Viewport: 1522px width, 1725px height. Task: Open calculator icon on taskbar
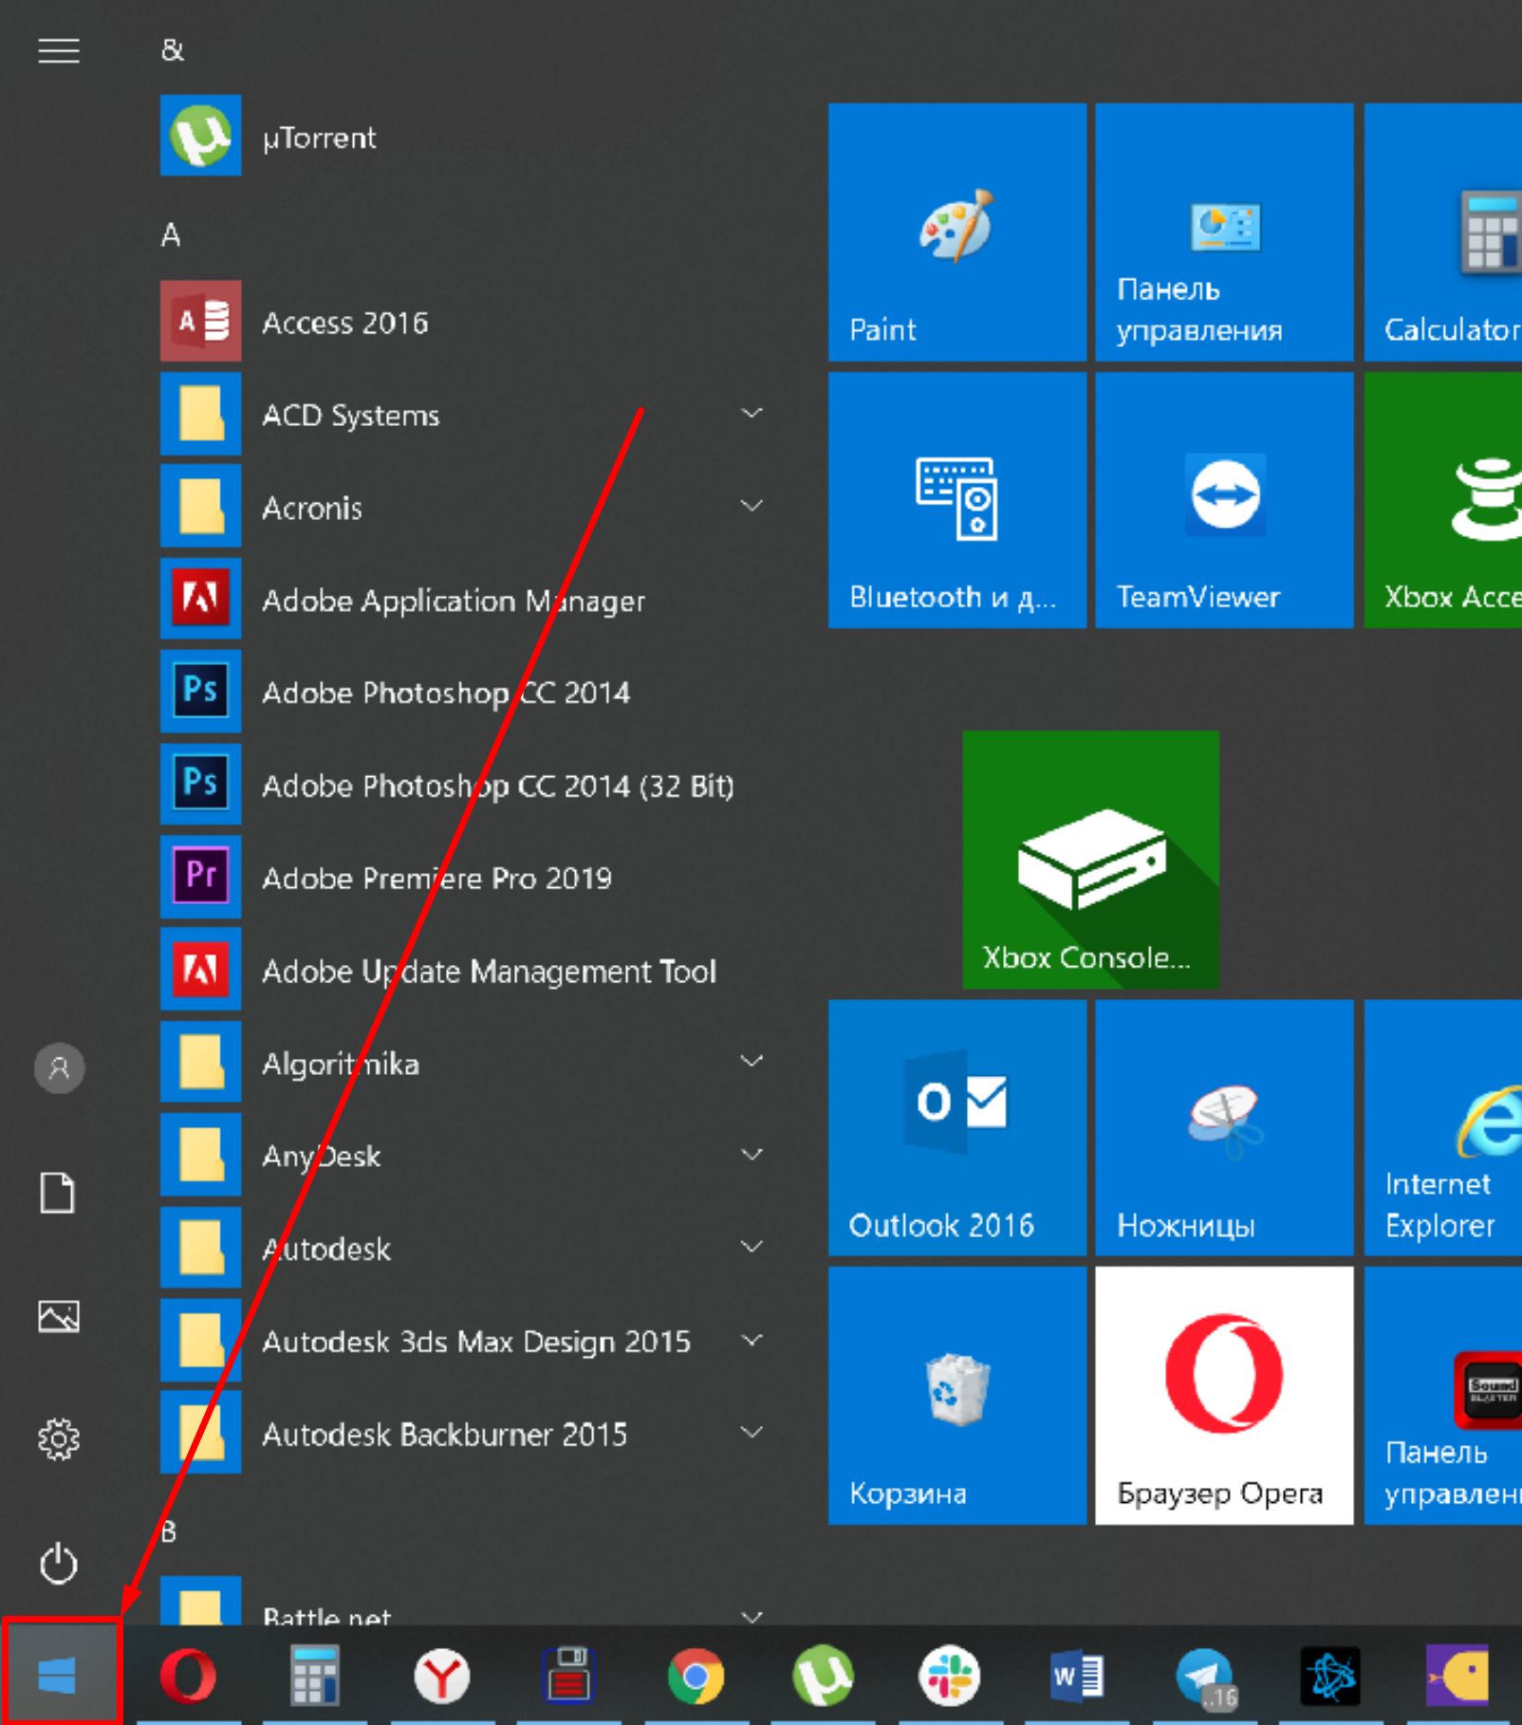pos(314,1676)
